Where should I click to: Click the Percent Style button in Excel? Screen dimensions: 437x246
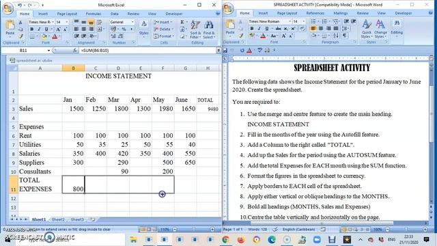124,29
